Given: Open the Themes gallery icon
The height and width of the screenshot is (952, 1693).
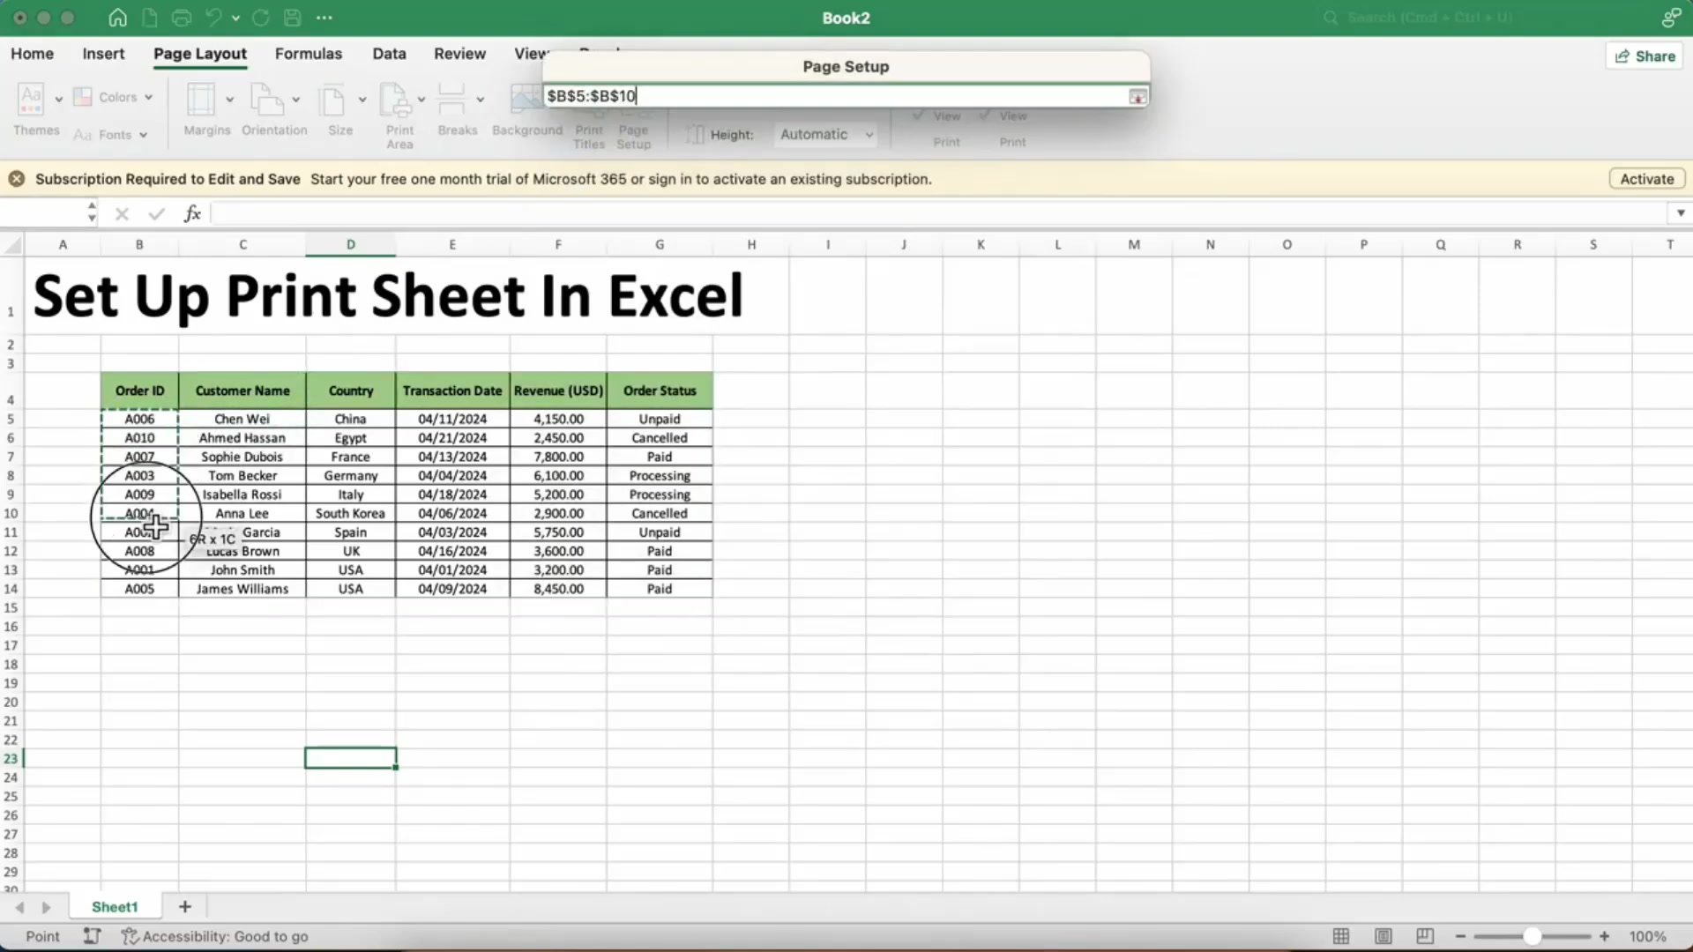Looking at the screenshot, I should click(x=31, y=99).
